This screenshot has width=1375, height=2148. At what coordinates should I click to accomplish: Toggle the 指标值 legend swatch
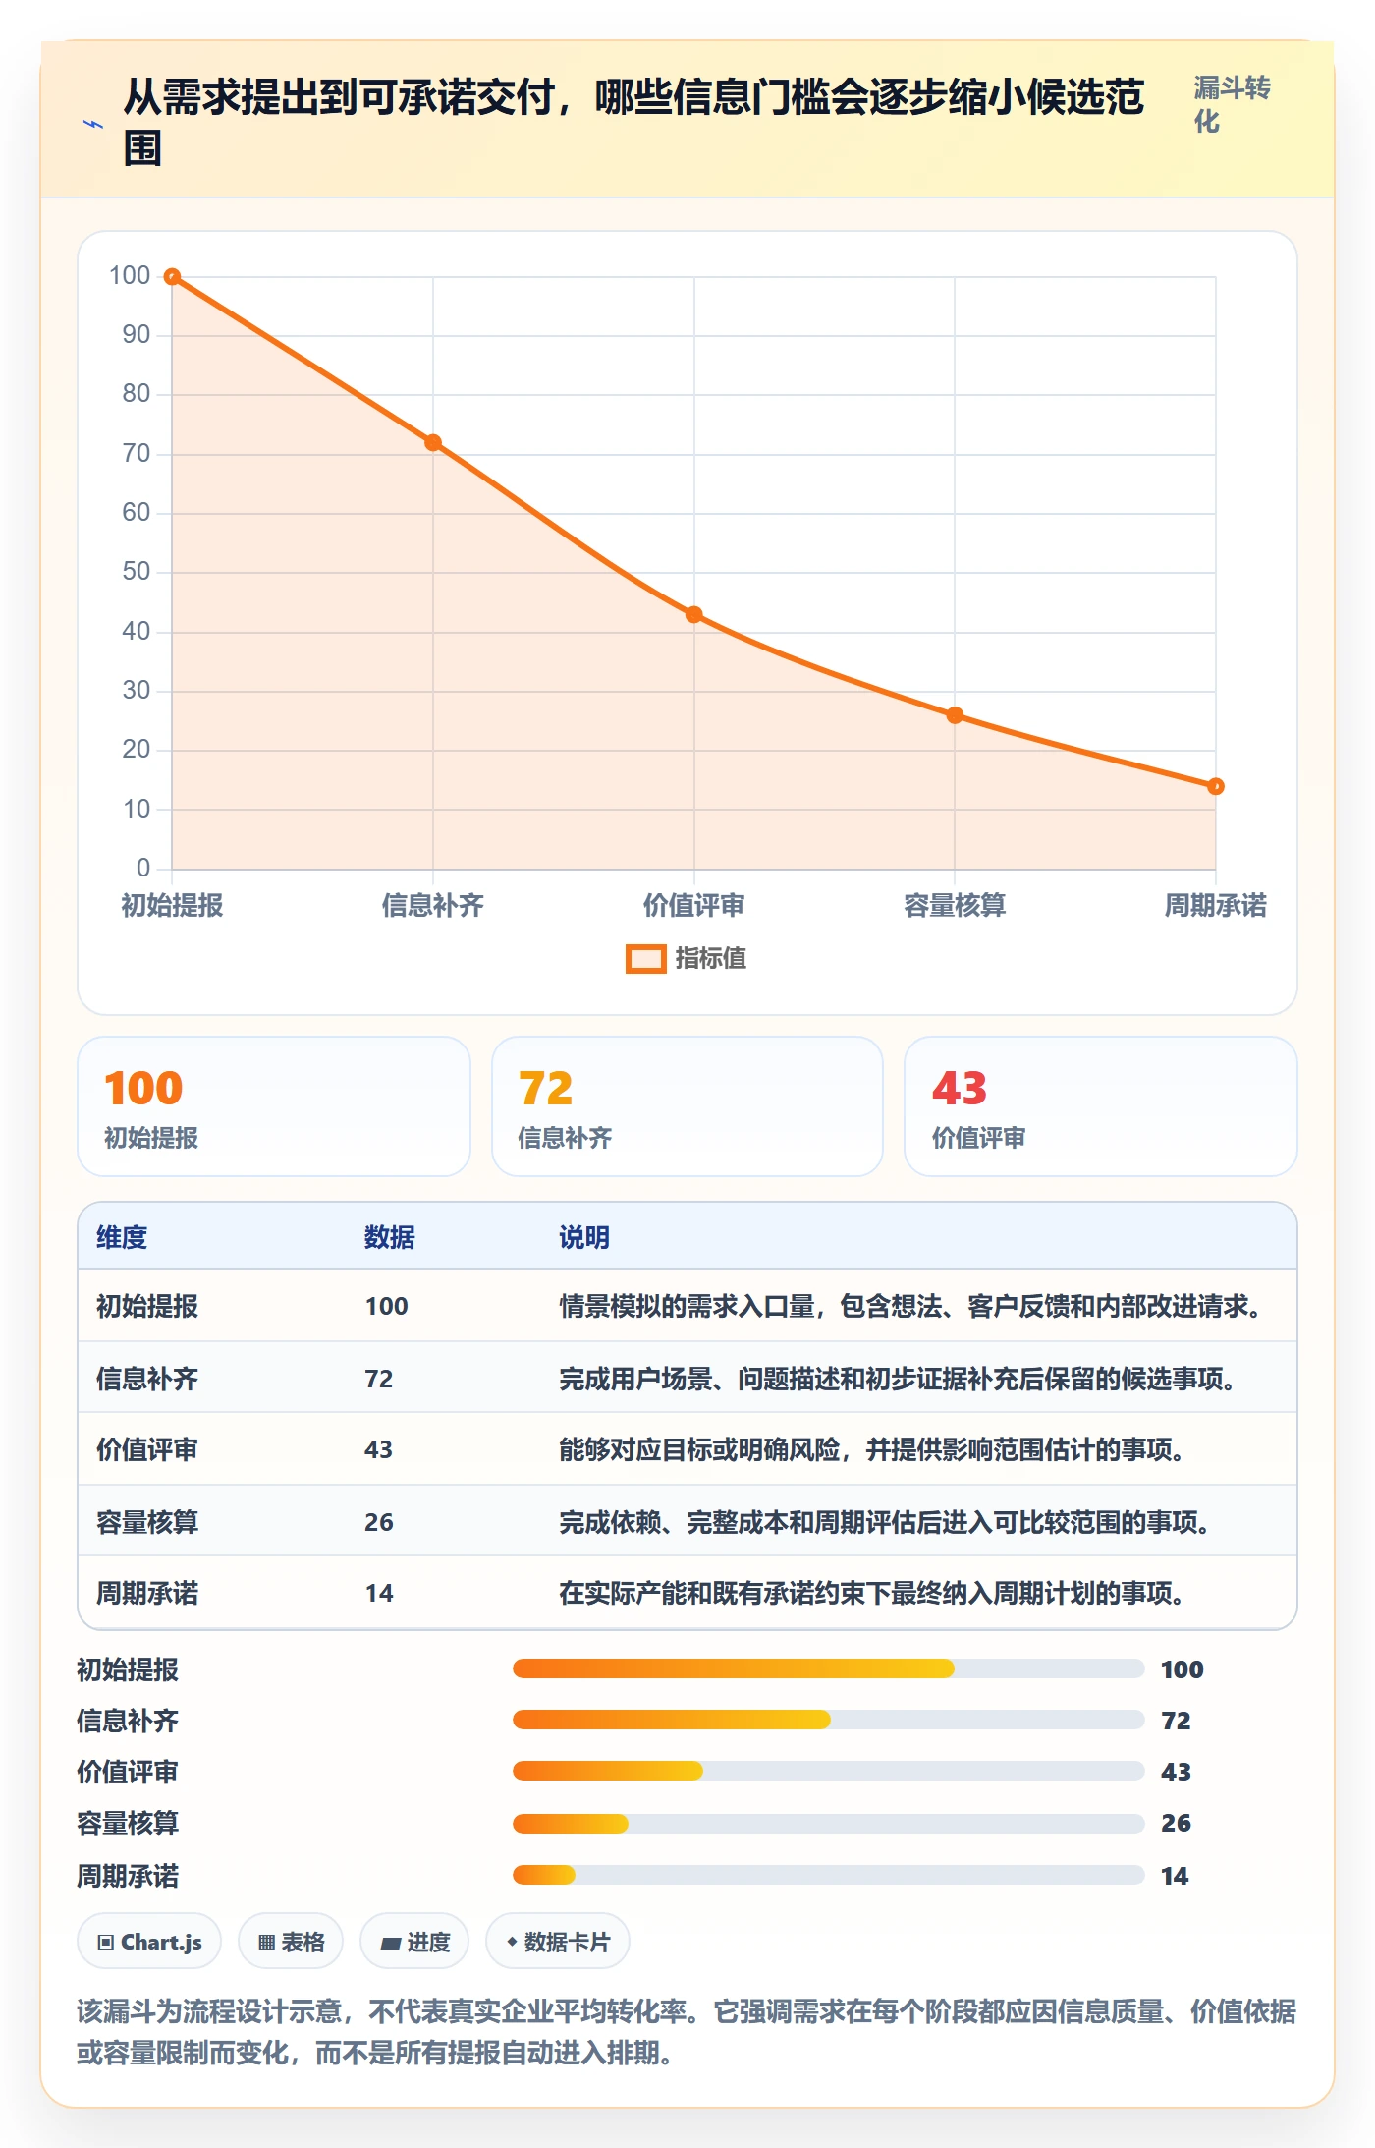tap(645, 959)
